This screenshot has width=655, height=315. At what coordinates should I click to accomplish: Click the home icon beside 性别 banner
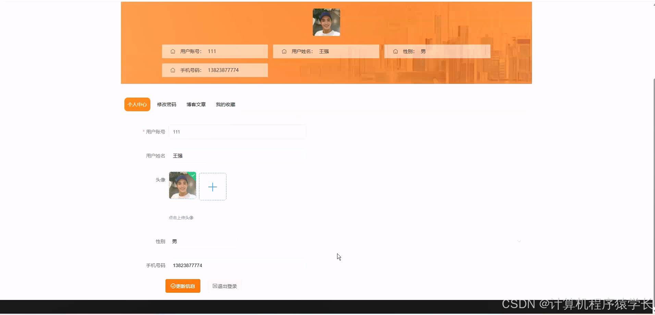click(x=395, y=51)
